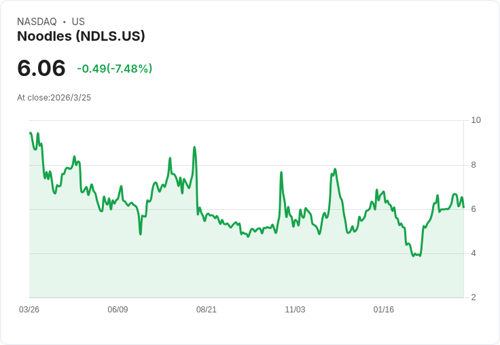Viewport: 500px width, 345px height.
Task: Select the 08/21 x-axis date label
Action: coord(207,310)
